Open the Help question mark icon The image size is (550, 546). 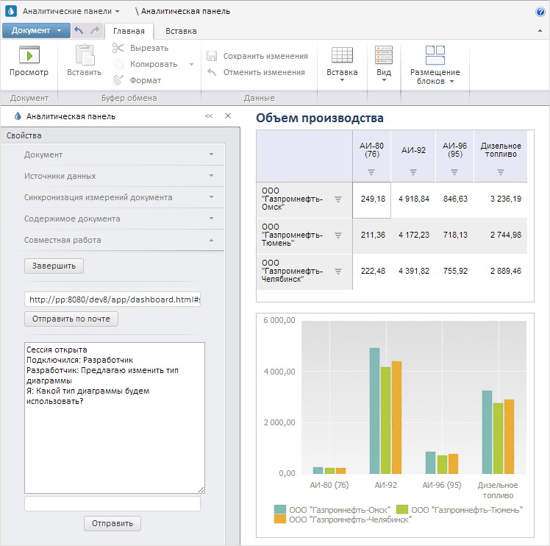click(540, 12)
